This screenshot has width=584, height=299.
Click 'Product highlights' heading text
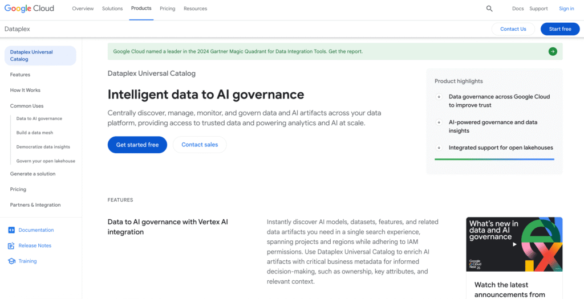(459, 81)
